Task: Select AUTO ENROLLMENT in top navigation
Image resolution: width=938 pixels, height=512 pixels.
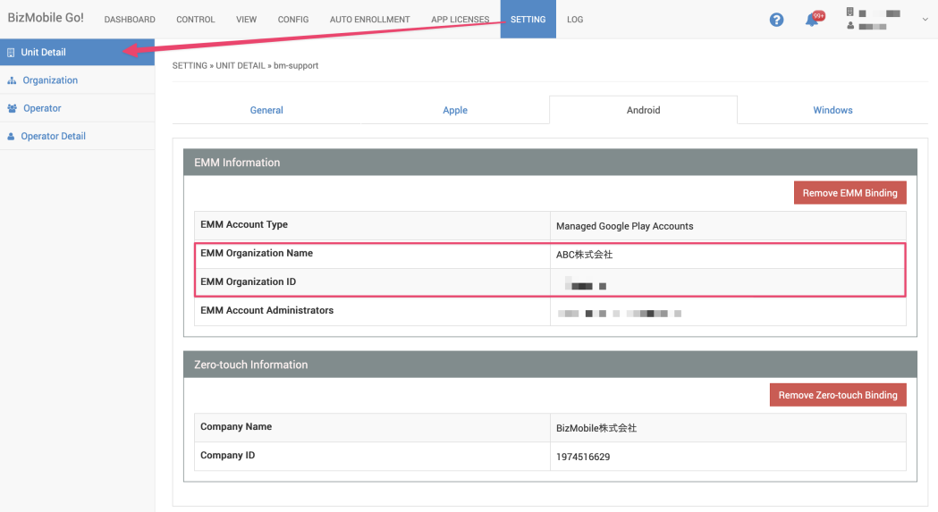Action: click(x=369, y=20)
